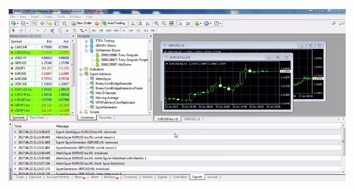Click the MetaEditor icon beside New Order

97,23
